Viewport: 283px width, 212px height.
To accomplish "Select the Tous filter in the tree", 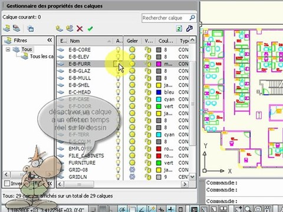I will (x=27, y=49).
